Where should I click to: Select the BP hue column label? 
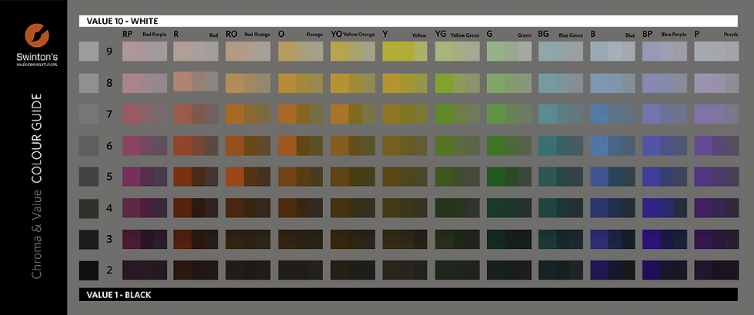[648, 34]
